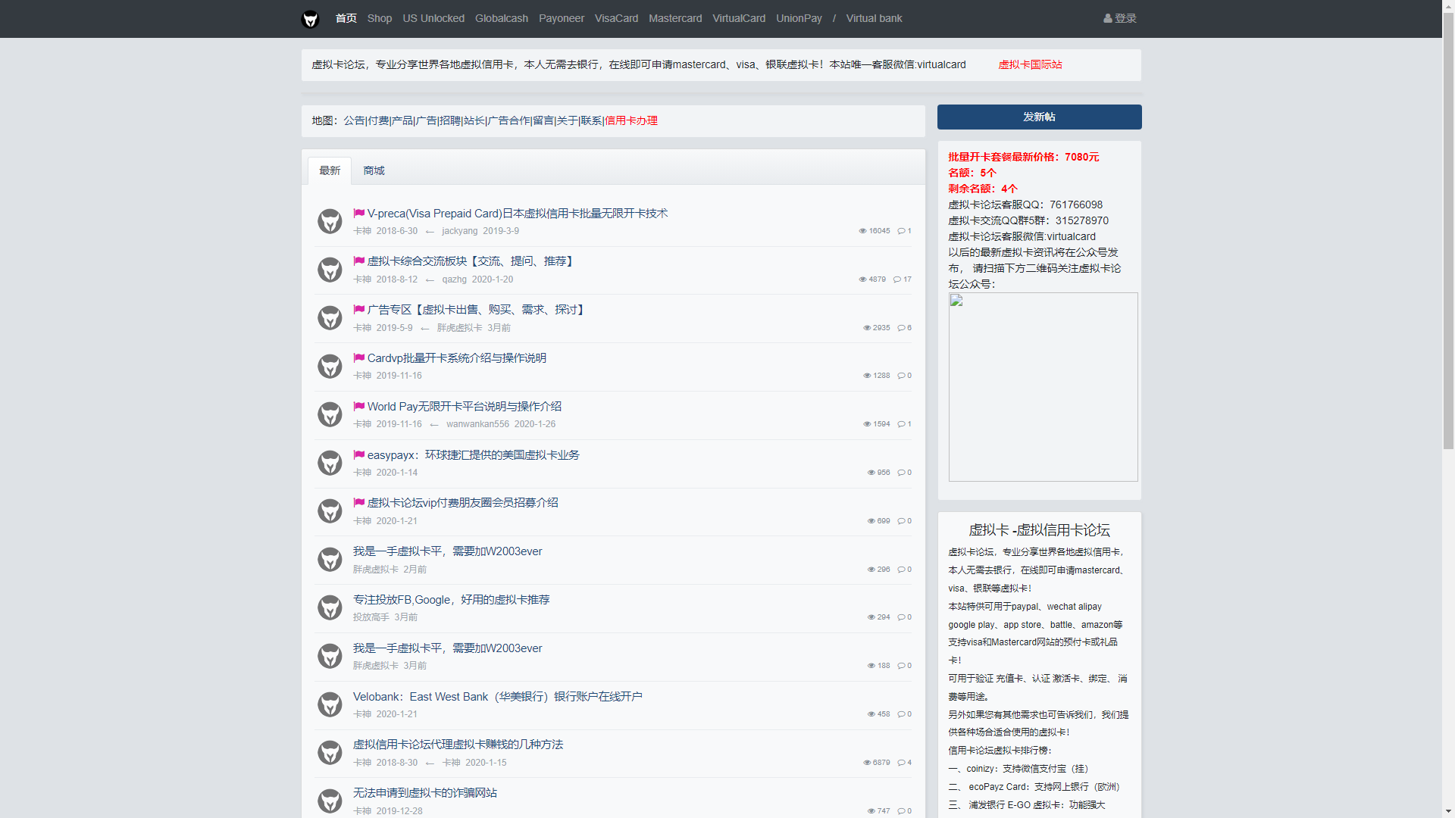The image size is (1455, 818).
Task: Click avatar of the V-preca post
Action: coord(330,221)
